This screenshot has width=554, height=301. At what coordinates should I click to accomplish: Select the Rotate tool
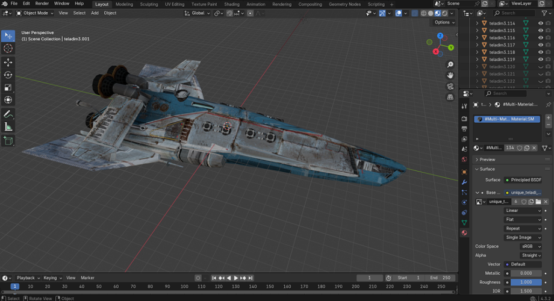pos(8,75)
